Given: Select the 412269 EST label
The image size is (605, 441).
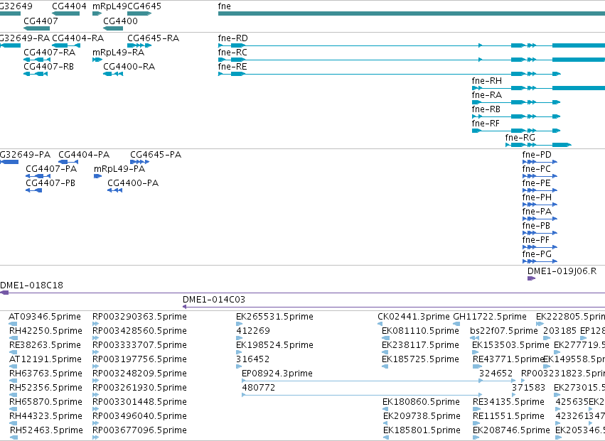Looking at the screenshot, I should point(253,331).
